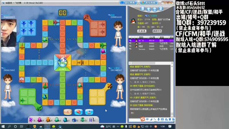Click the home icon in side panel

coord(143,9)
